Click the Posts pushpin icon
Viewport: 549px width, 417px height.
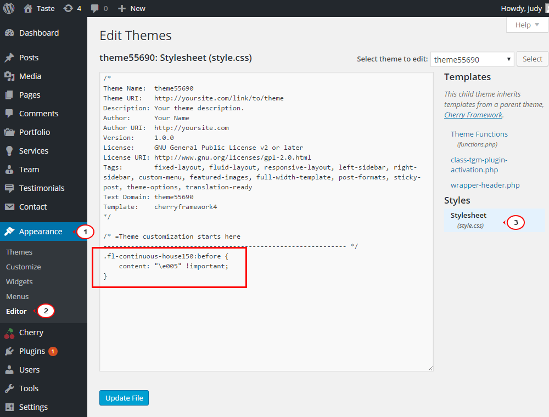pos(9,58)
